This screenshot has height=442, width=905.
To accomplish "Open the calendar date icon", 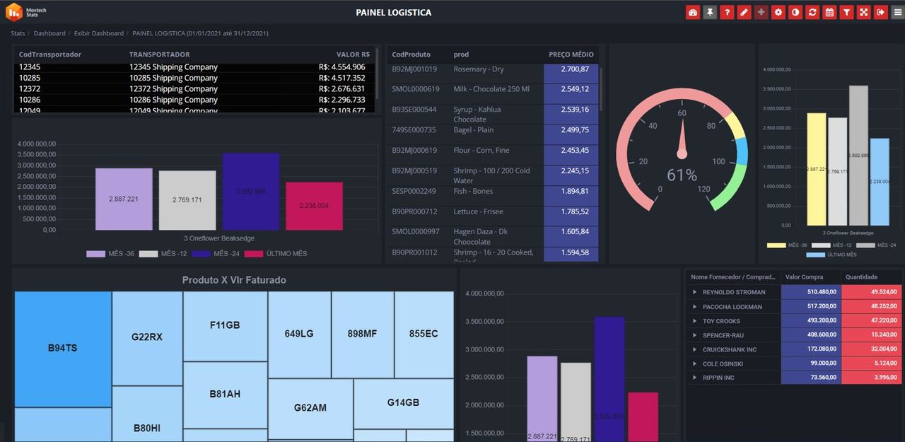I will [x=829, y=12].
